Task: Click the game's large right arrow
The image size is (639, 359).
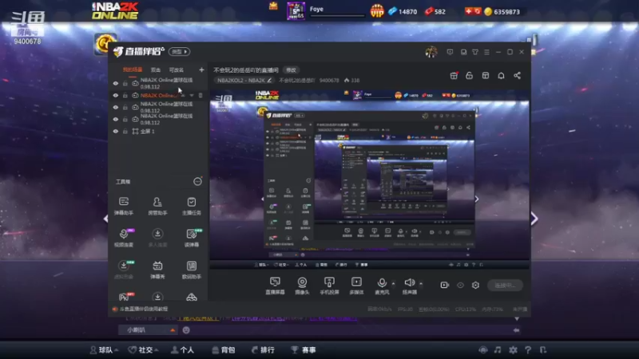Action: [x=534, y=219]
